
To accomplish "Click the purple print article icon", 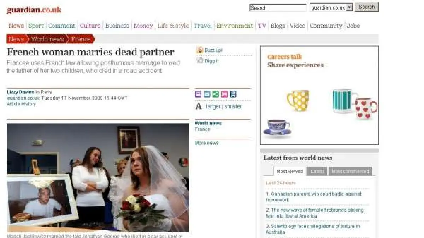I will 198,94.
